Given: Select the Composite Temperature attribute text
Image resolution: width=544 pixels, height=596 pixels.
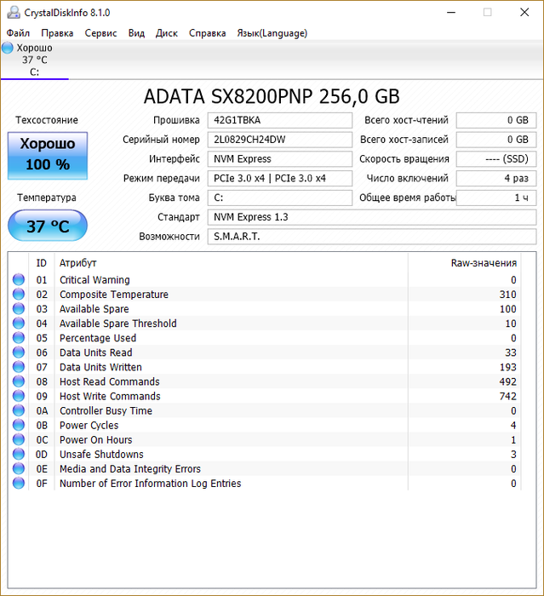Looking at the screenshot, I should point(114,295).
